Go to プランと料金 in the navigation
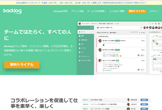The image size is (162, 110). [77, 11]
